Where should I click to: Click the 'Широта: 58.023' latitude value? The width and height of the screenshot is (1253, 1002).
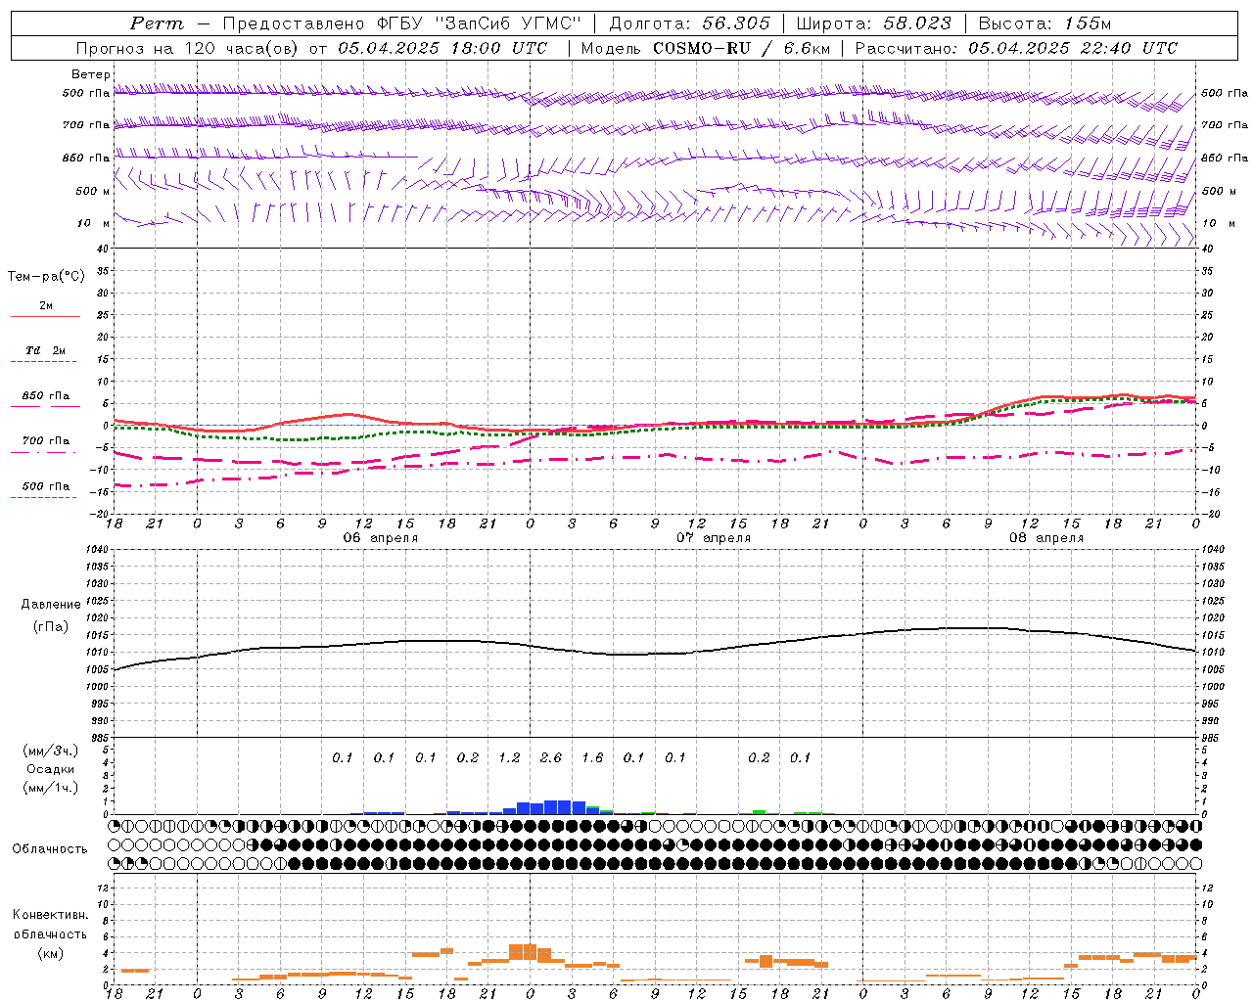[874, 23]
